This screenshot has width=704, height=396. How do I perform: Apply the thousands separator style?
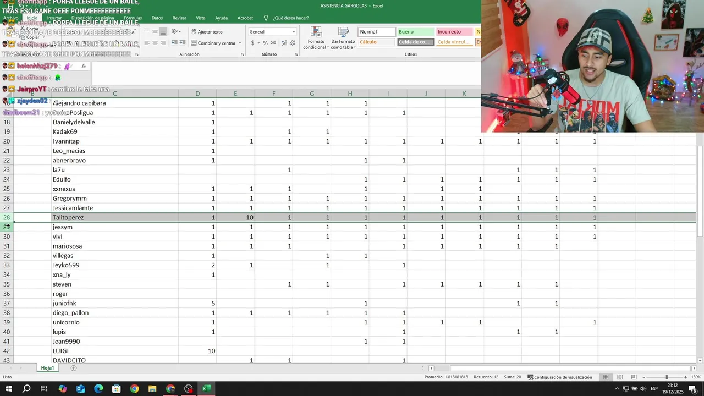(x=273, y=43)
